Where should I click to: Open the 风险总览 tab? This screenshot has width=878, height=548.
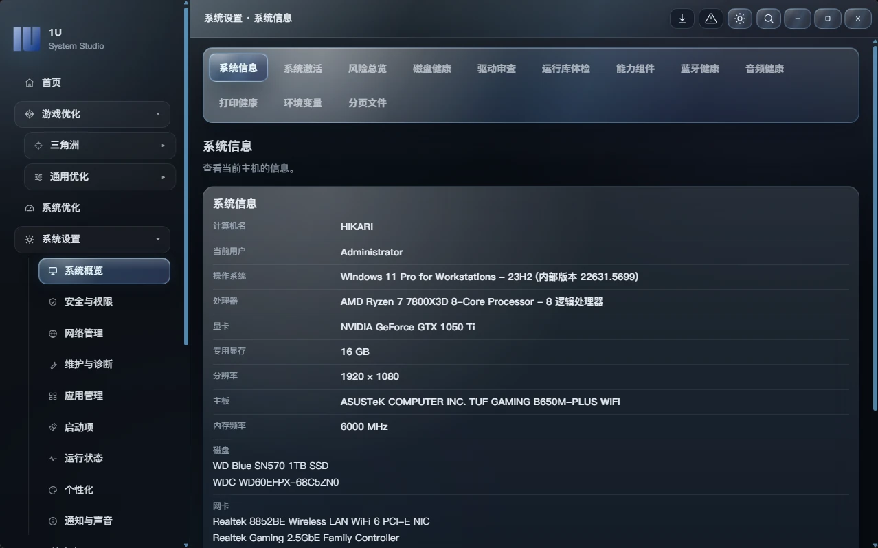[x=368, y=69]
